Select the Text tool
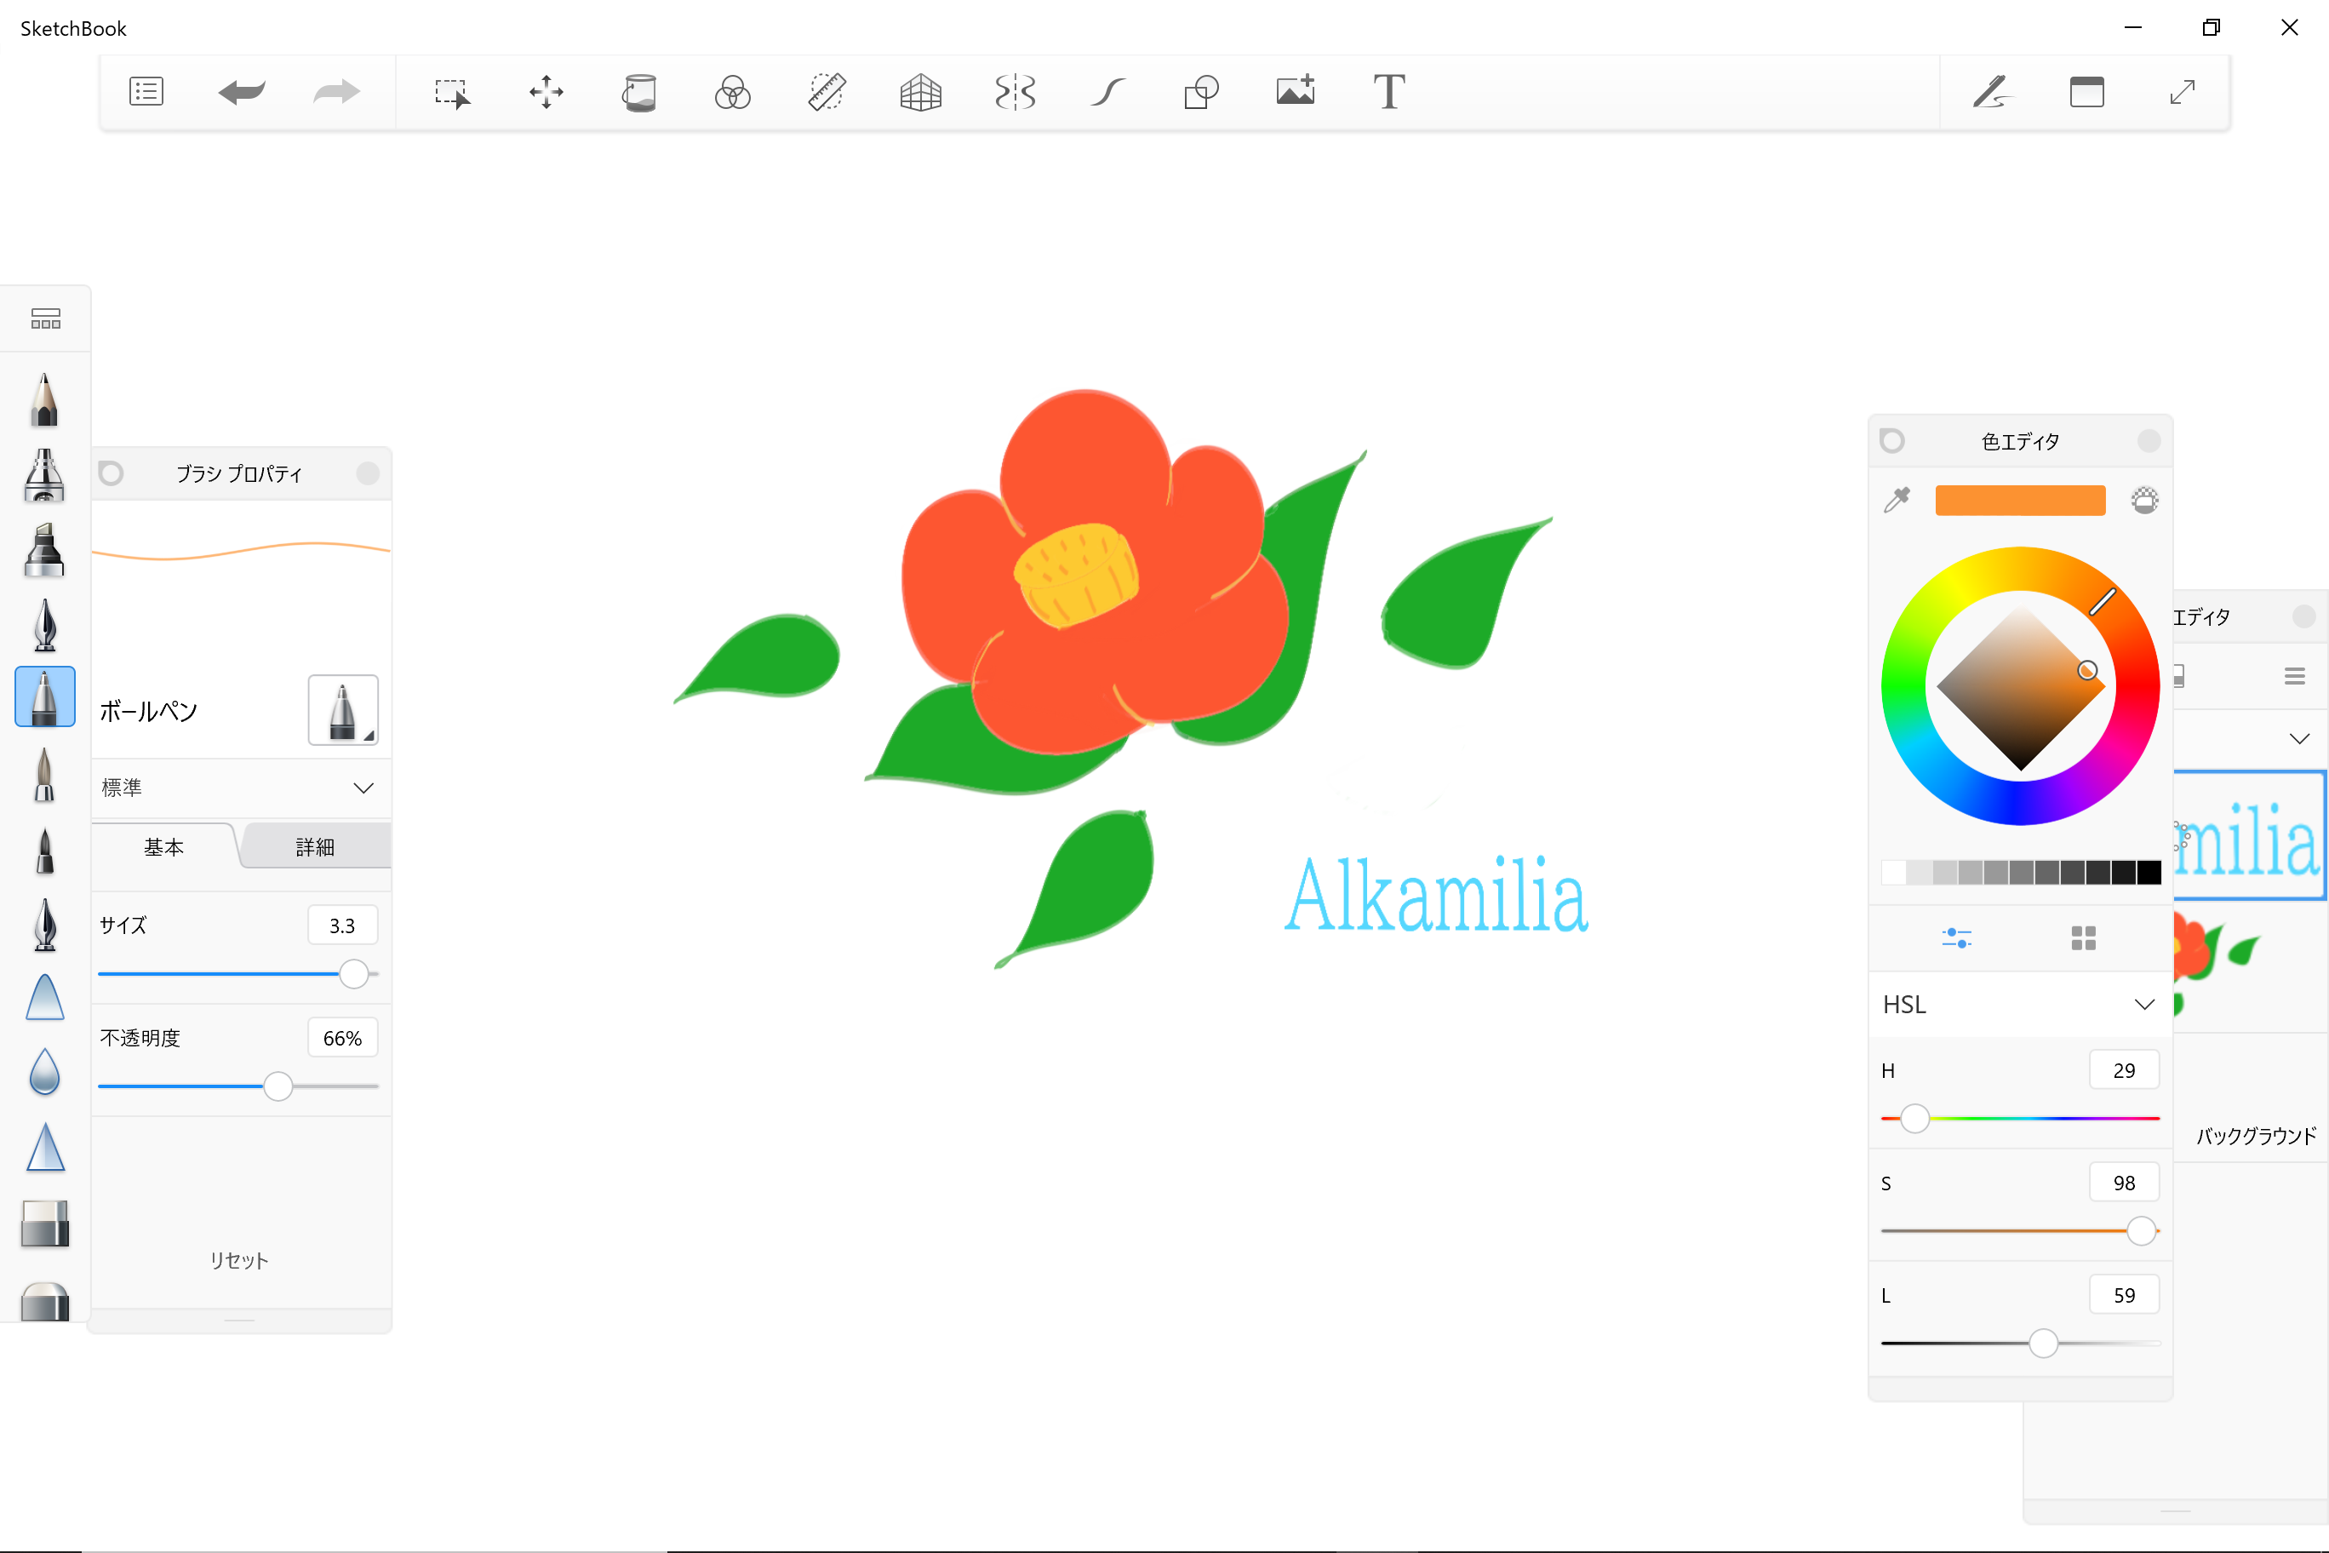Image resolution: width=2329 pixels, height=1553 pixels. (x=1389, y=92)
